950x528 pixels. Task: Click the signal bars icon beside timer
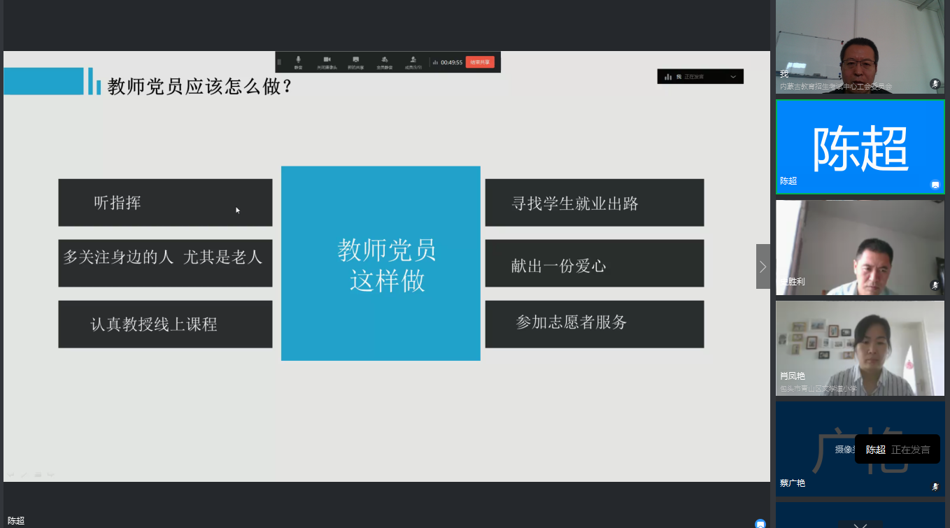(x=435, y=62)
